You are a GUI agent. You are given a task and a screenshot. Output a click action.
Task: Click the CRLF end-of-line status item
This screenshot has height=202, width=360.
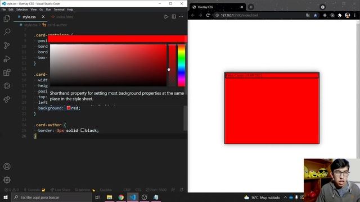point(127,190)
